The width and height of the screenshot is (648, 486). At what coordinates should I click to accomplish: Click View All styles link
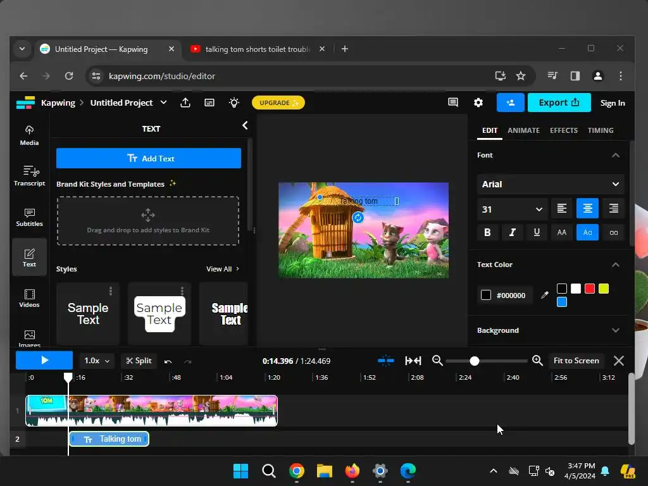coord(222,269)
